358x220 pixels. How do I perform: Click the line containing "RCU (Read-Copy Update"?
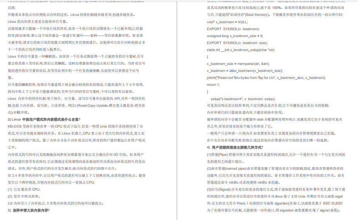(76, 106)
